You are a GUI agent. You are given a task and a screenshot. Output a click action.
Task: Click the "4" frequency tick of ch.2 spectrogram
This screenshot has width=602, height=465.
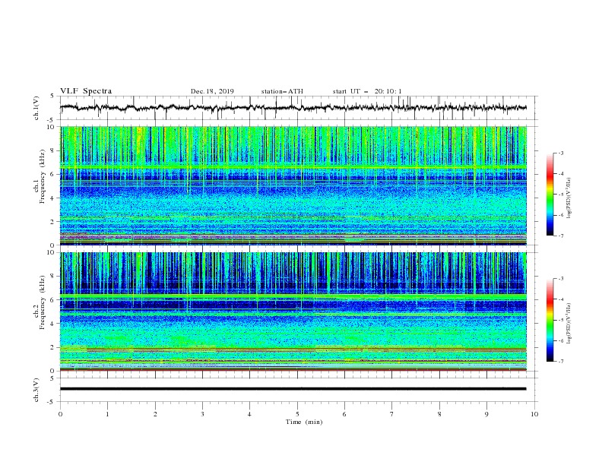pos(54,324)
